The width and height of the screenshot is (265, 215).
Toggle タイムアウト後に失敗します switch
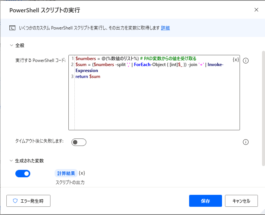(79, 142)
